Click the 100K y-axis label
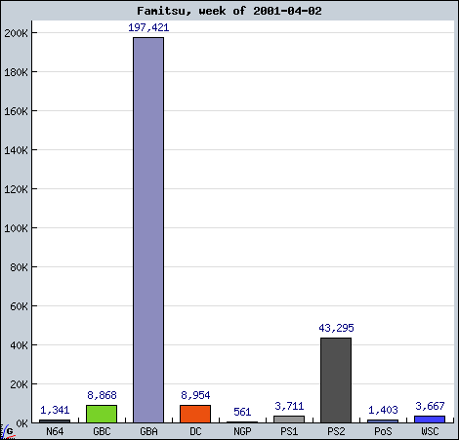Viewport: 459px width, 440px height. pos(16,228)
